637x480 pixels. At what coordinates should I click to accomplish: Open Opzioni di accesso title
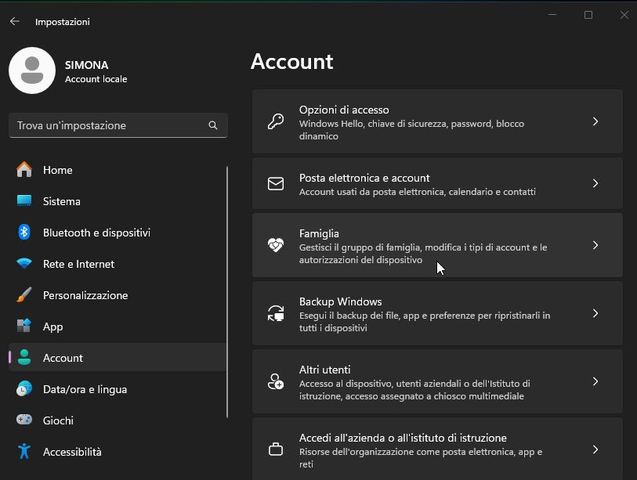[x=344, y=110]
